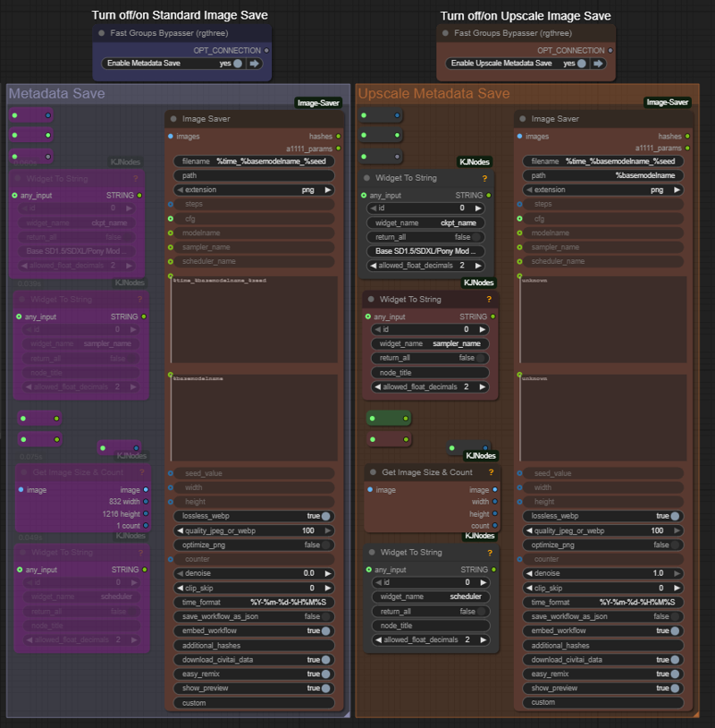The width and height of the screenshot is (715, 728).
Task: Collapse the Standard Image Save Fast Groups Bypasser node
Action: coord(102,33)
